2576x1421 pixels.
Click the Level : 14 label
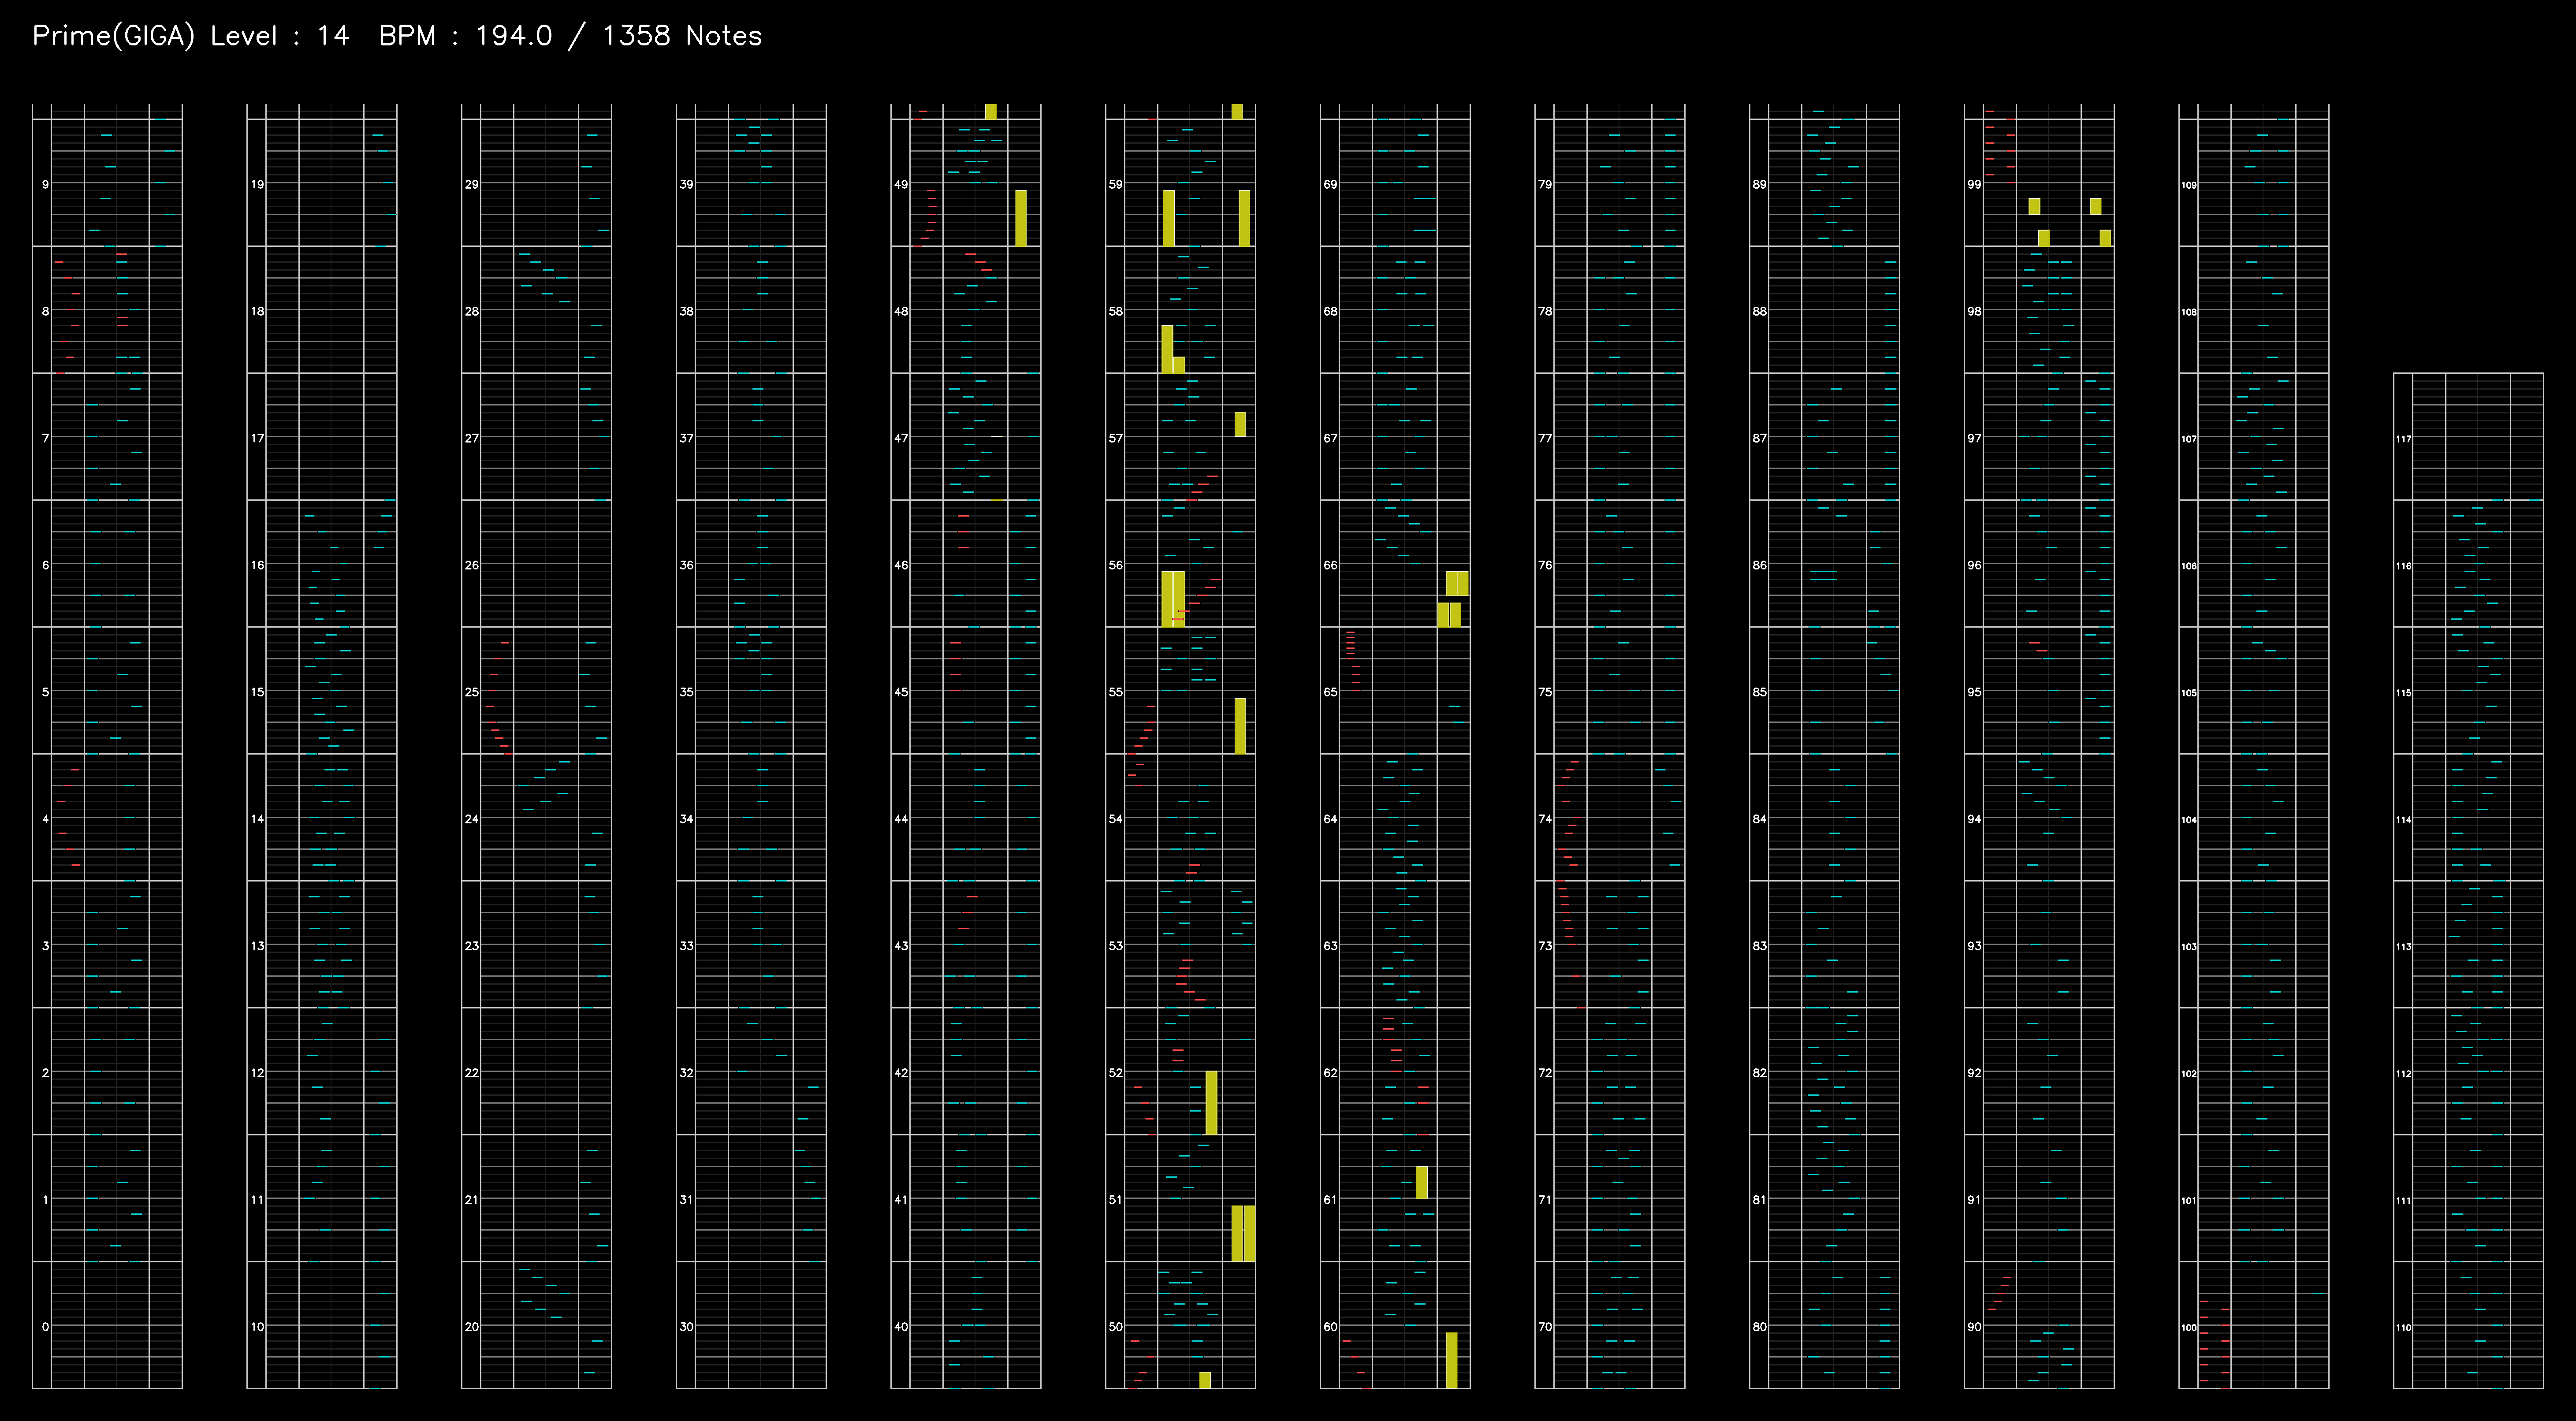click(279, 36)
